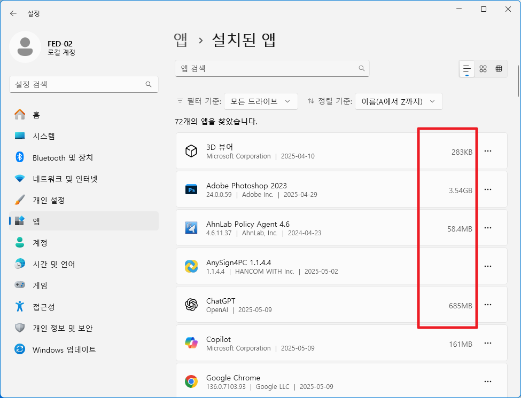This screenshot has height=398, width=521.
Task: Select the 앱 sidebar item
Action: click(x=84, y=221)
